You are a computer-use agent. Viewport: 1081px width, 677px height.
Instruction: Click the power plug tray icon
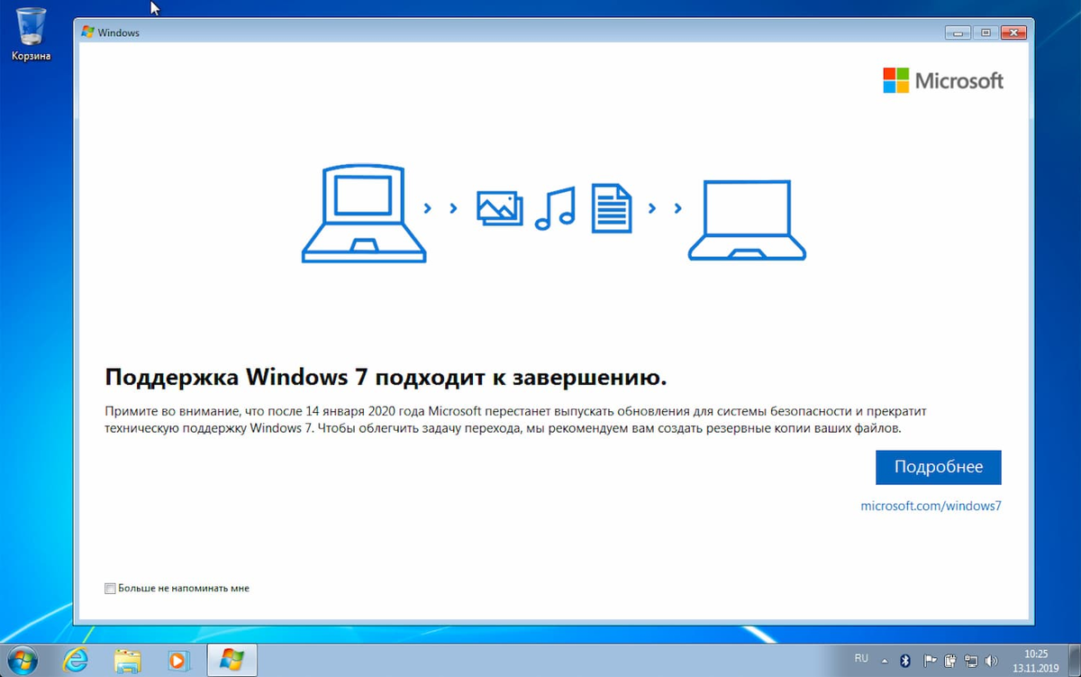(x=950, y=660)
